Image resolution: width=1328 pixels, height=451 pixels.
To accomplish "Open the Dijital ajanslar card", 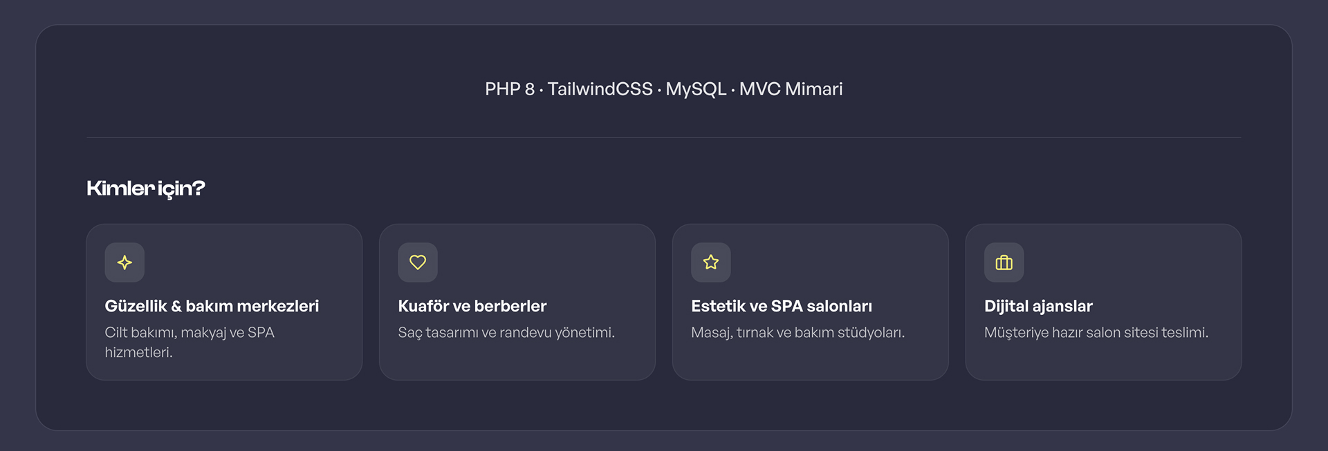I will (1104, 302).
